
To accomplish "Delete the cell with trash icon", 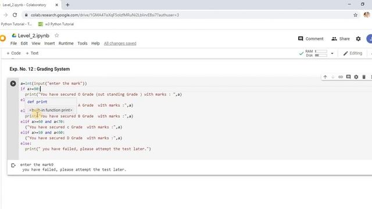I will tap(364, 77).
